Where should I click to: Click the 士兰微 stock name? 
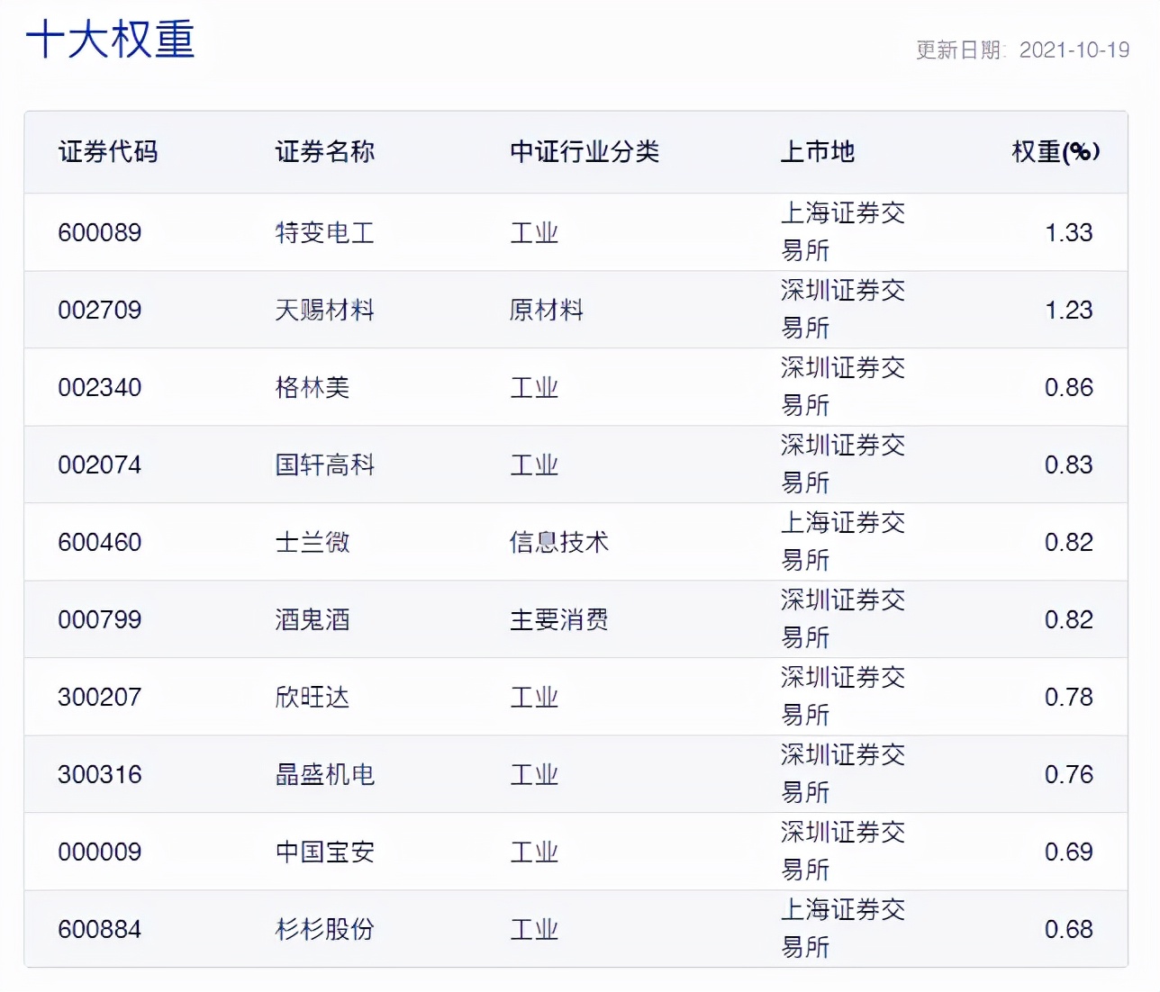point(313,542)
